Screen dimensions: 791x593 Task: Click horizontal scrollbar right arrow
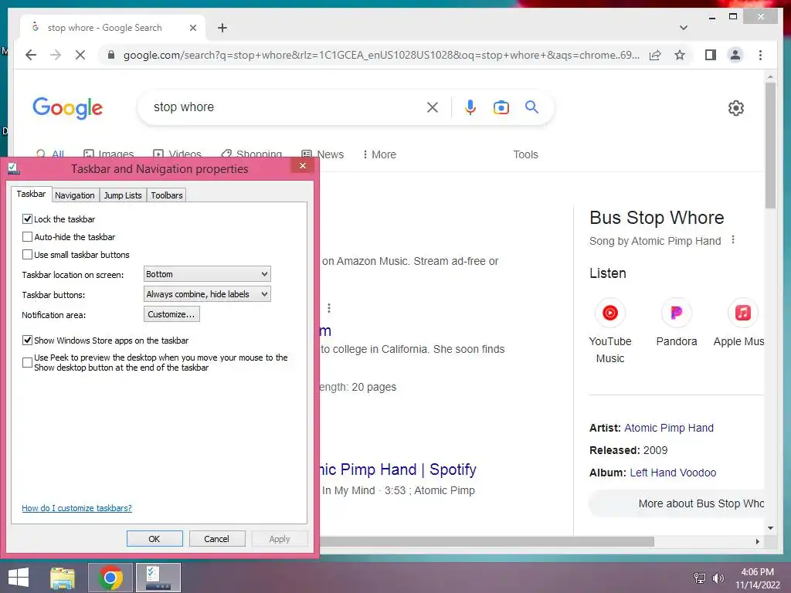[x=757, y=541]
